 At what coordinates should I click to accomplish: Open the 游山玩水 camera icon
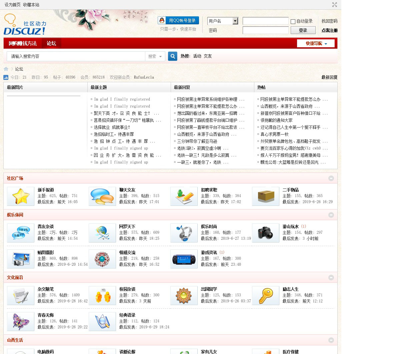tap(266, 233)
